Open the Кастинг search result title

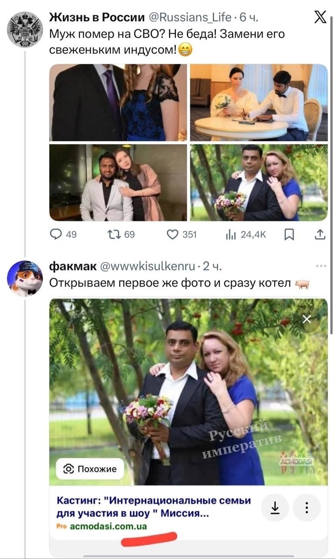coord(154,507)
